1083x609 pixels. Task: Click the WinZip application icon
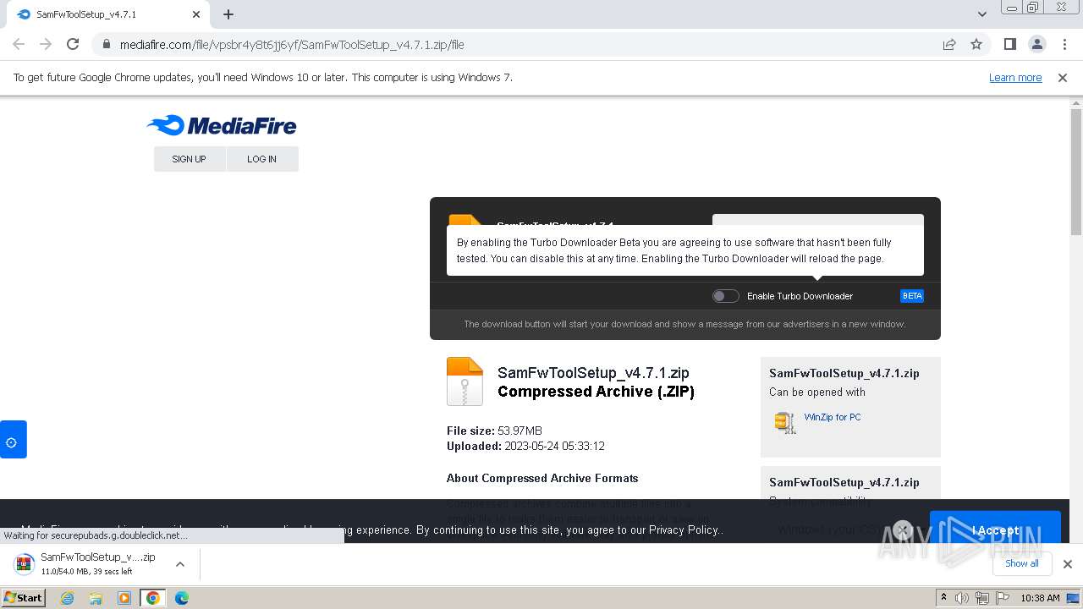click(785, 422)
